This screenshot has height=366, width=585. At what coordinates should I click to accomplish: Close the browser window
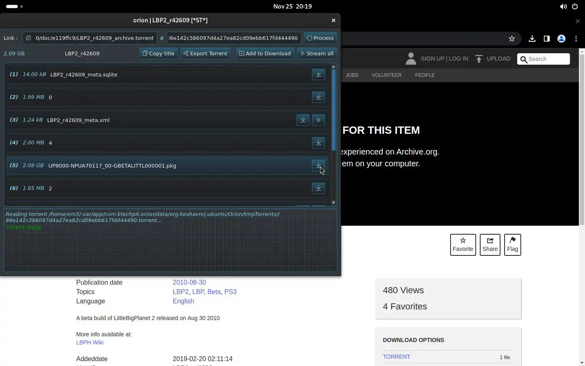(x=578, y=21)
